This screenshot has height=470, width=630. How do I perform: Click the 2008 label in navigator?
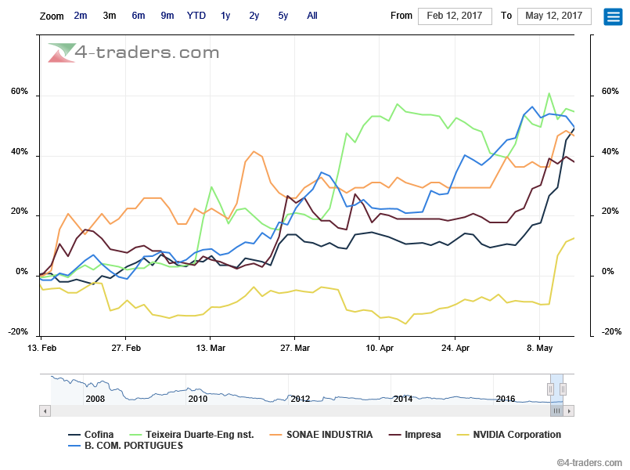(x=95, y=399)
